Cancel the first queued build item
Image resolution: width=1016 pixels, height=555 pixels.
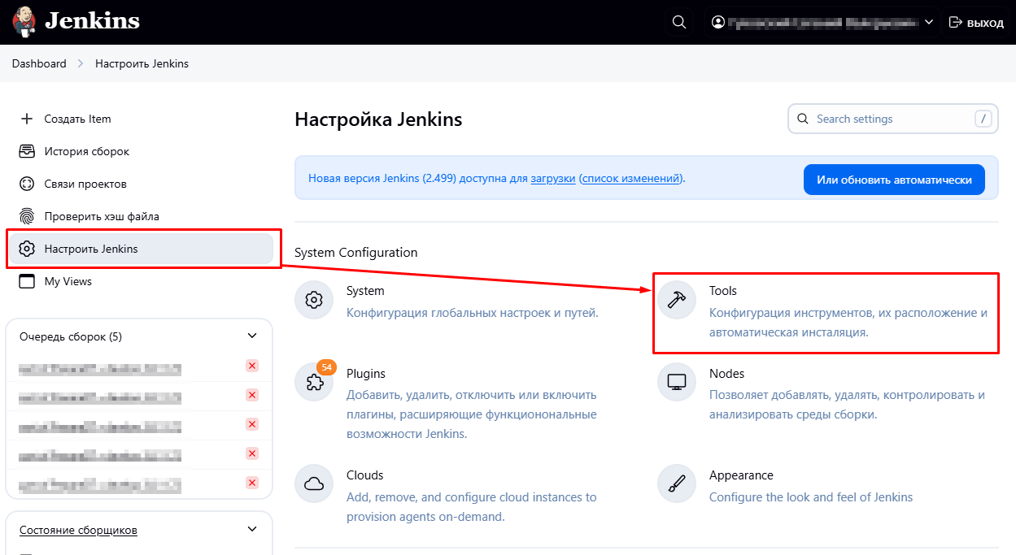252,366
